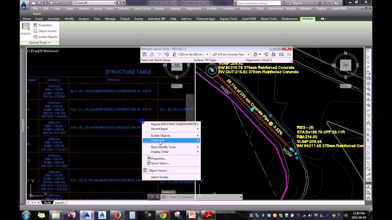392x220 pixels.
Task: Open Firefox from the taskbar
Action: click(117, 215)
